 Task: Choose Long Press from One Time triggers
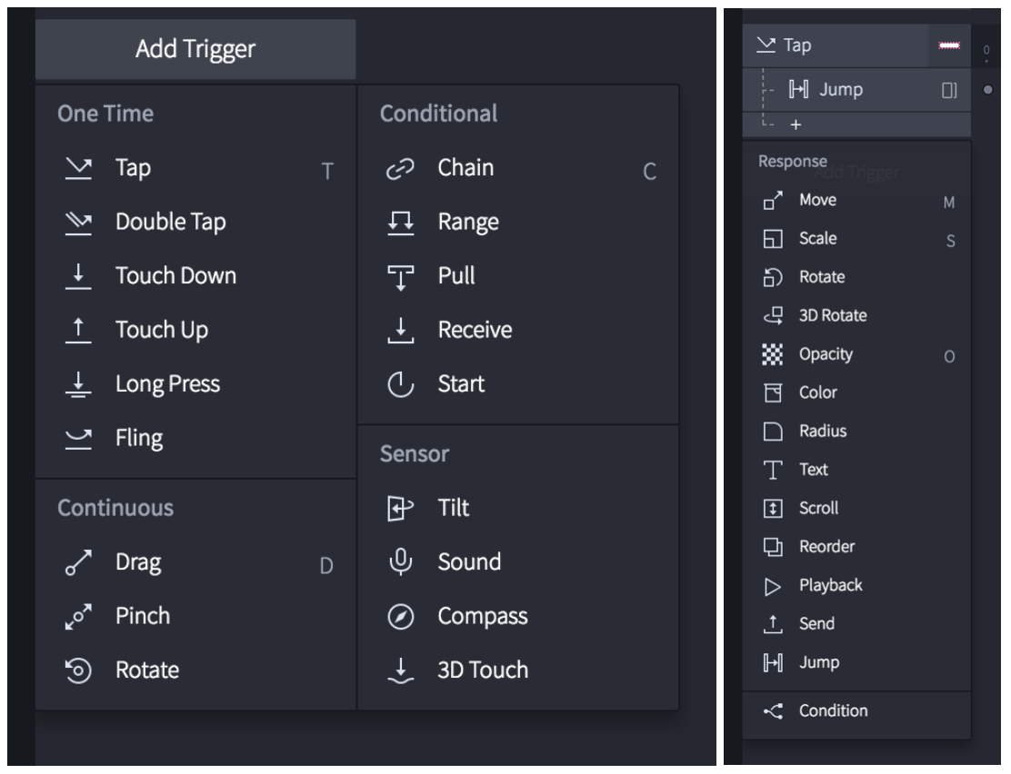[x=167, y=384]
